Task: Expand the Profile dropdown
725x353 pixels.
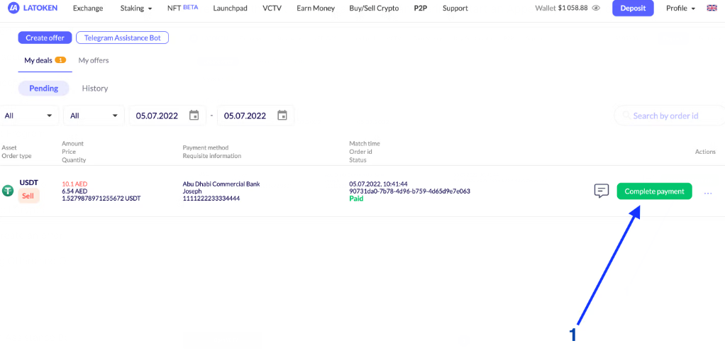Action: click(680, 9)
